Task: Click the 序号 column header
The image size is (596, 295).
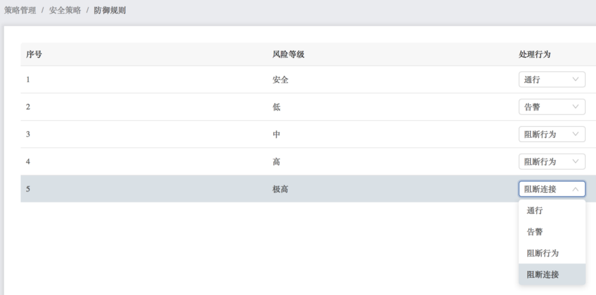Action: point(34,54)
